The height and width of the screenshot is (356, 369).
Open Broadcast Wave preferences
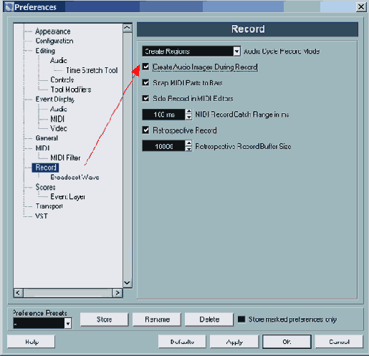[75, 177]
